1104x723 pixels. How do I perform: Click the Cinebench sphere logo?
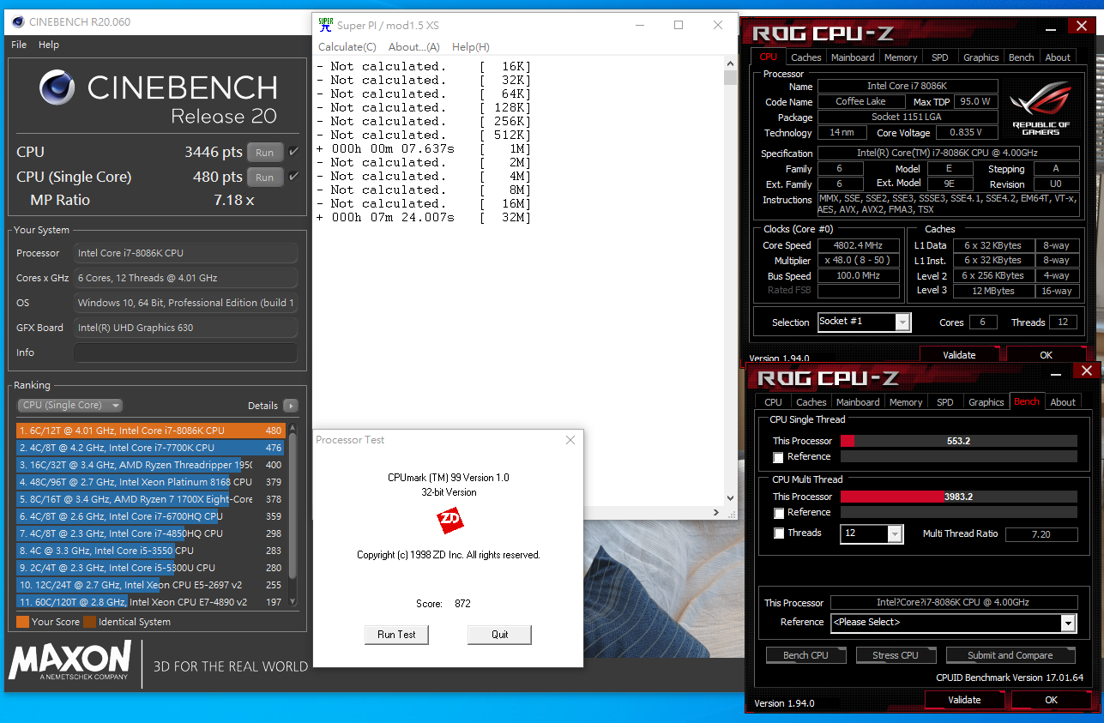57,87
